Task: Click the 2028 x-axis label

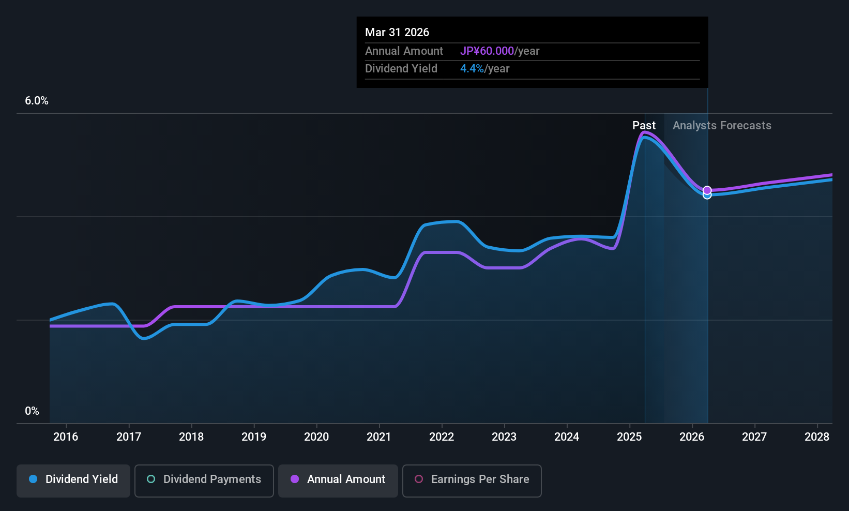Action: [x=817, y=437]
